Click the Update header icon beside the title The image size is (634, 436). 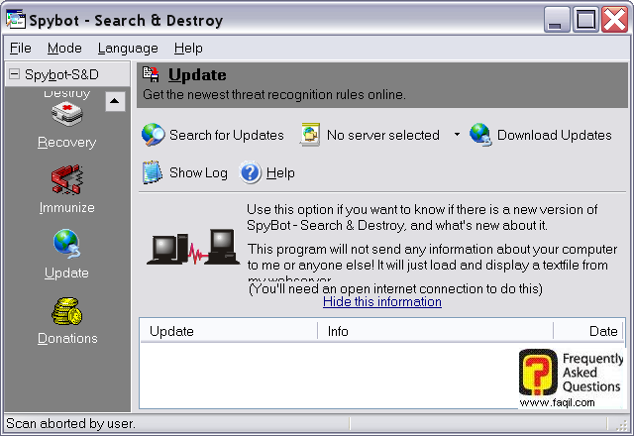coord(151,74)
